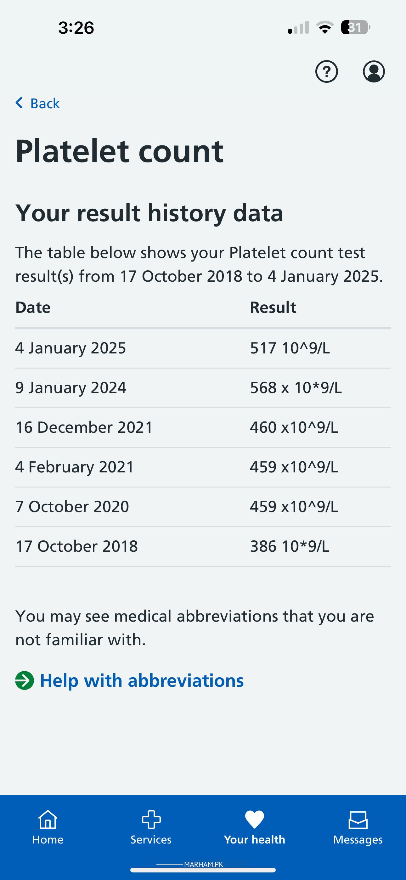406x880 pixels.
Task: Tap the 568 x 10*9/L result value
Action: point(296,388)
